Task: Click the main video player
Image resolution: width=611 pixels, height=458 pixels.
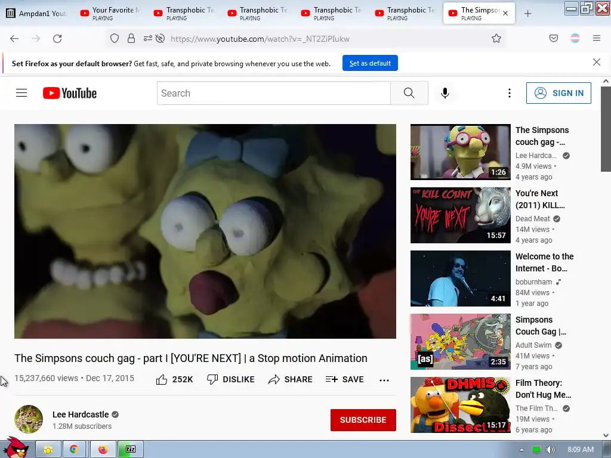Action: [205, 231]
